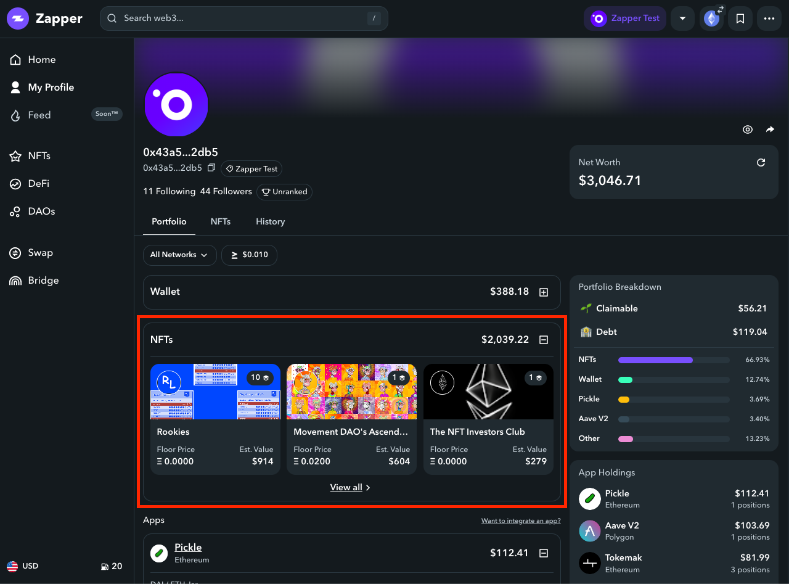Open bookmarks icon in top bar
The image size is (789, 584).
pos(740,19)
